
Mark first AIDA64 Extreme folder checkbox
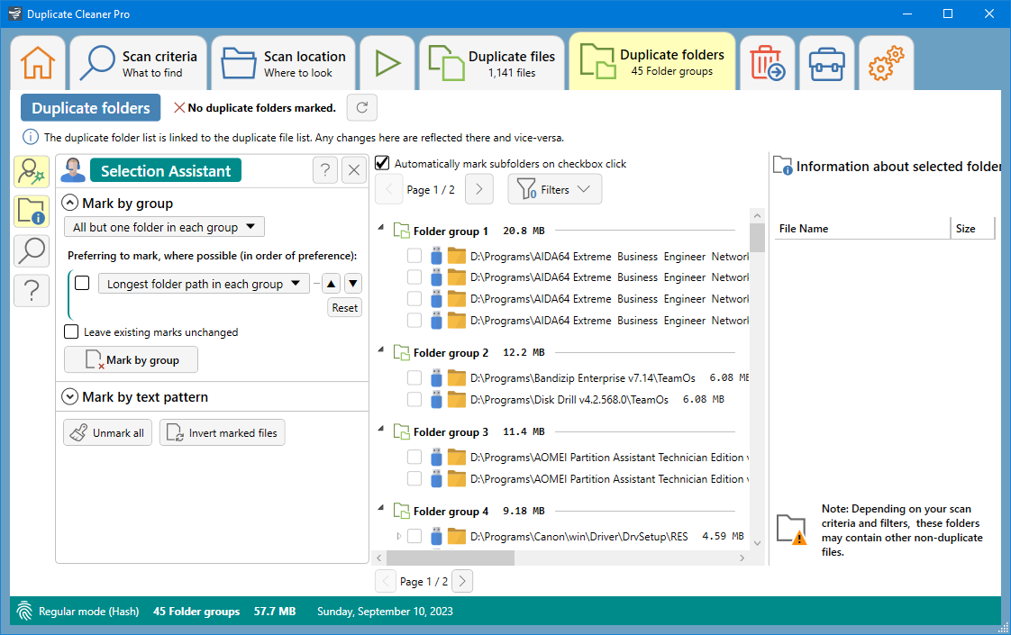click(x=414, y=256)
